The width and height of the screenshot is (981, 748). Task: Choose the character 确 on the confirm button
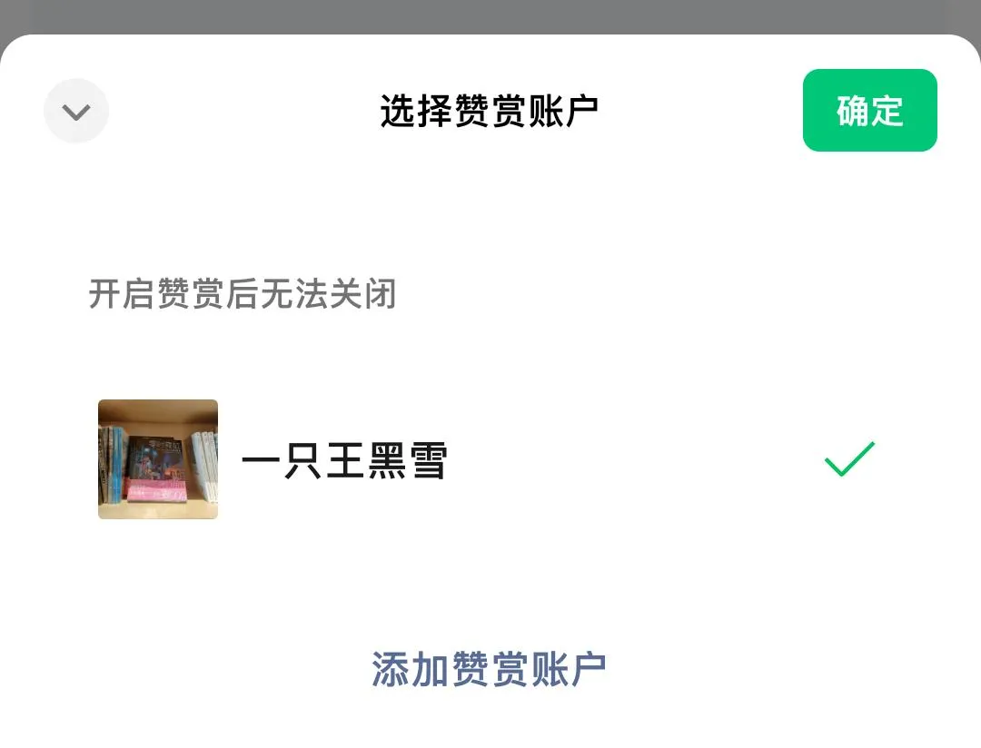click(853, 111)
